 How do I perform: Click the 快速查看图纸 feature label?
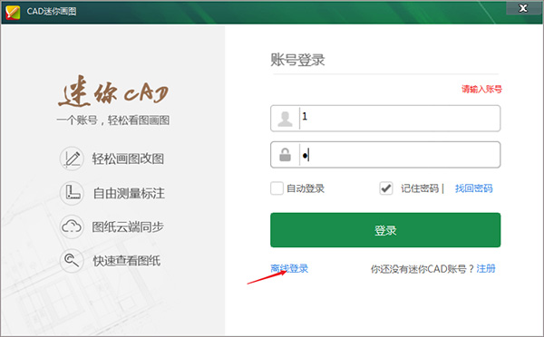[127, 261]
